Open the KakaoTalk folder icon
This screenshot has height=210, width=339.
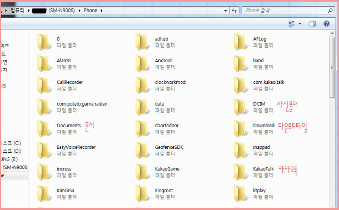[241, 172]
